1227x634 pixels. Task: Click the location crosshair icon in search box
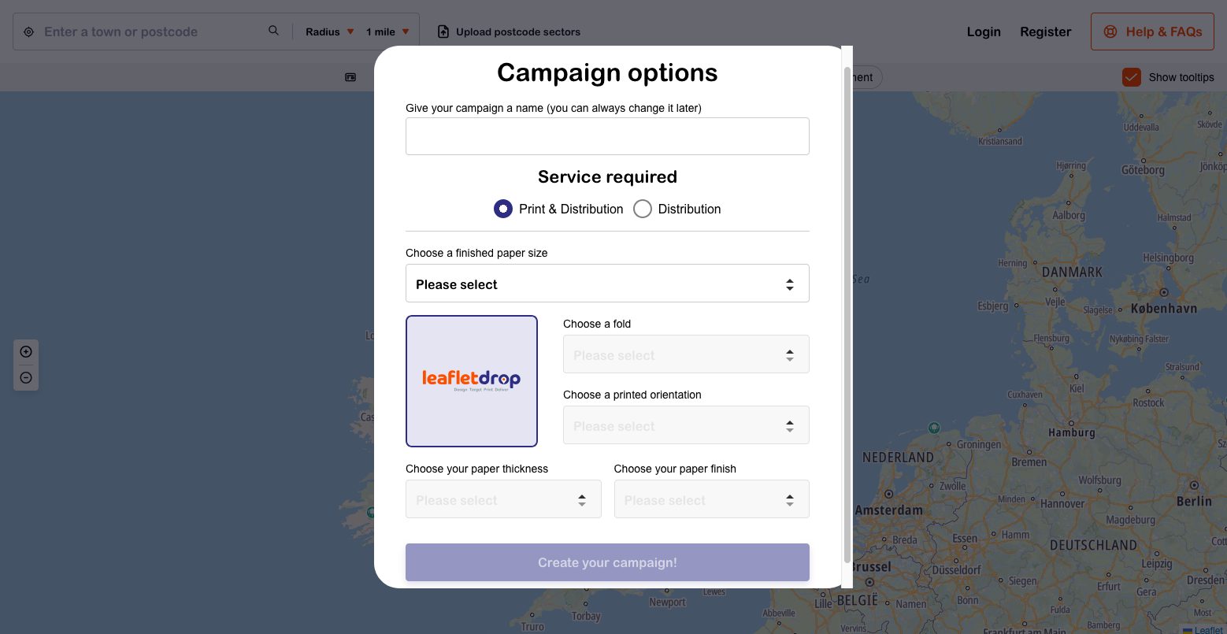[28, 32]
